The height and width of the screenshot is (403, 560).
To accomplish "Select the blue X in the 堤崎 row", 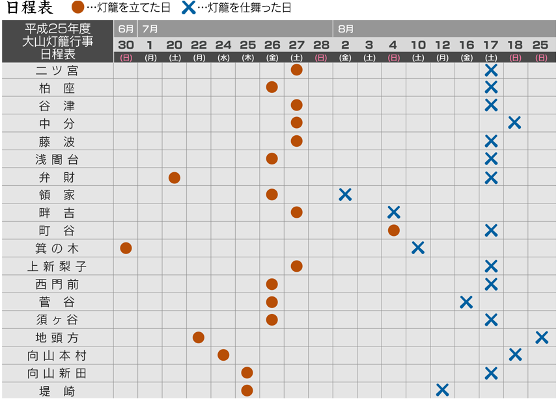I will pos(442,390).
